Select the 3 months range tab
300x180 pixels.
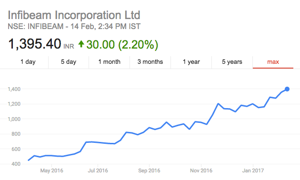(150, 62)
